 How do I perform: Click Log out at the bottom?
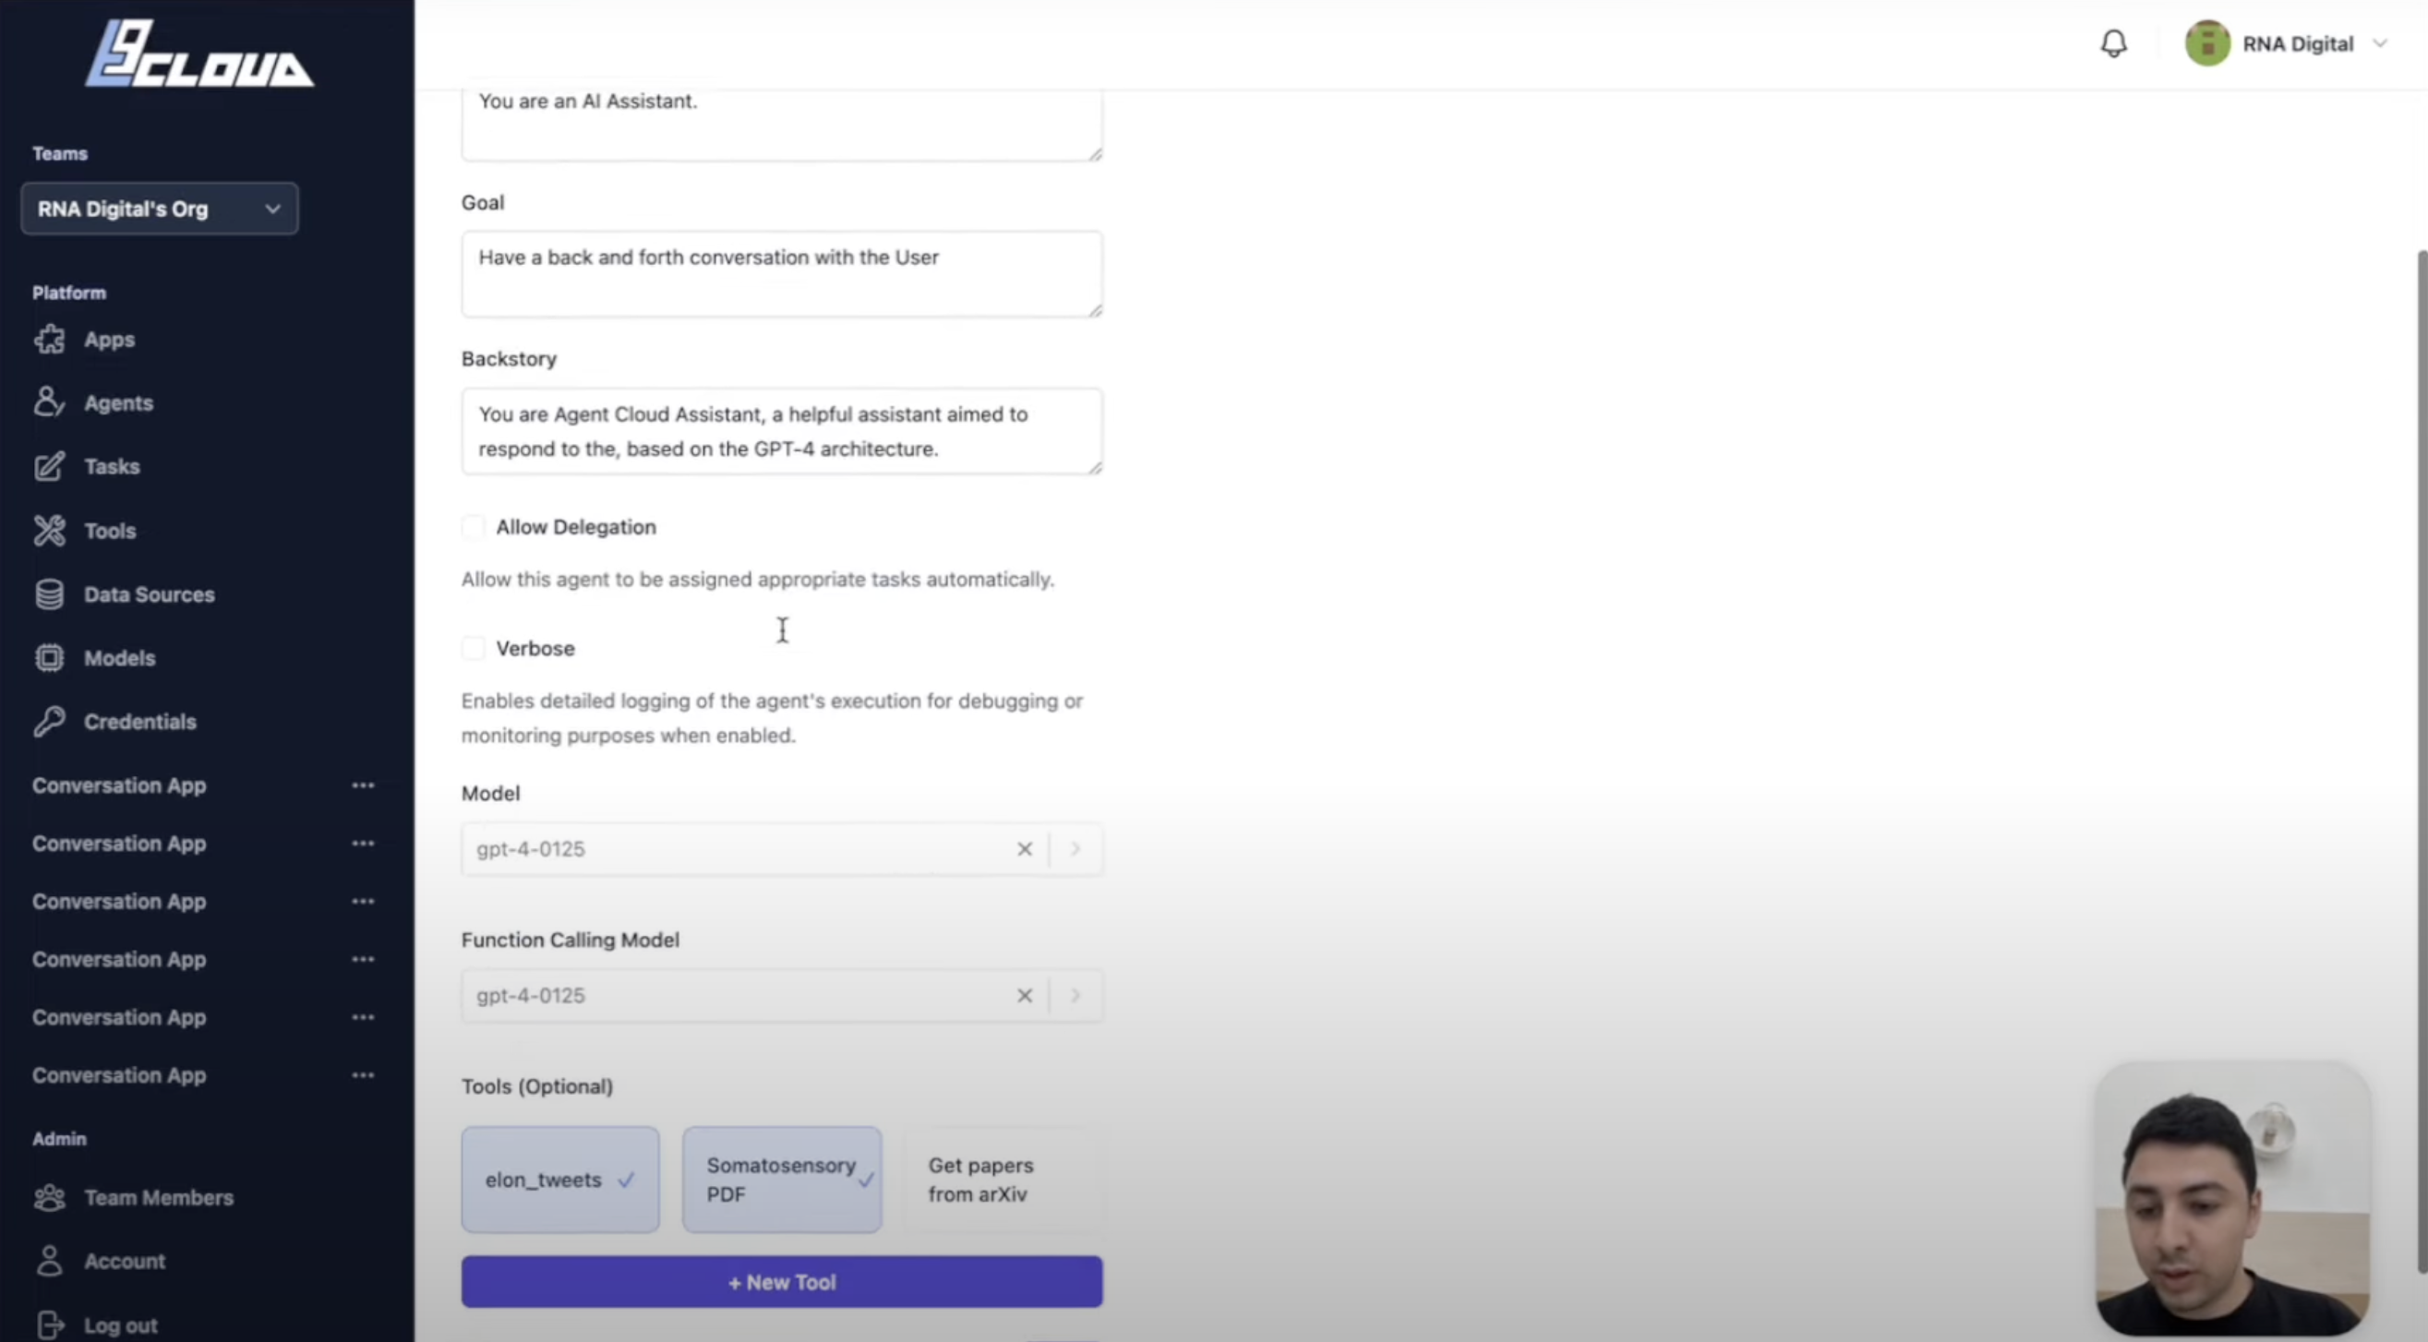(x=120, y=1324)
